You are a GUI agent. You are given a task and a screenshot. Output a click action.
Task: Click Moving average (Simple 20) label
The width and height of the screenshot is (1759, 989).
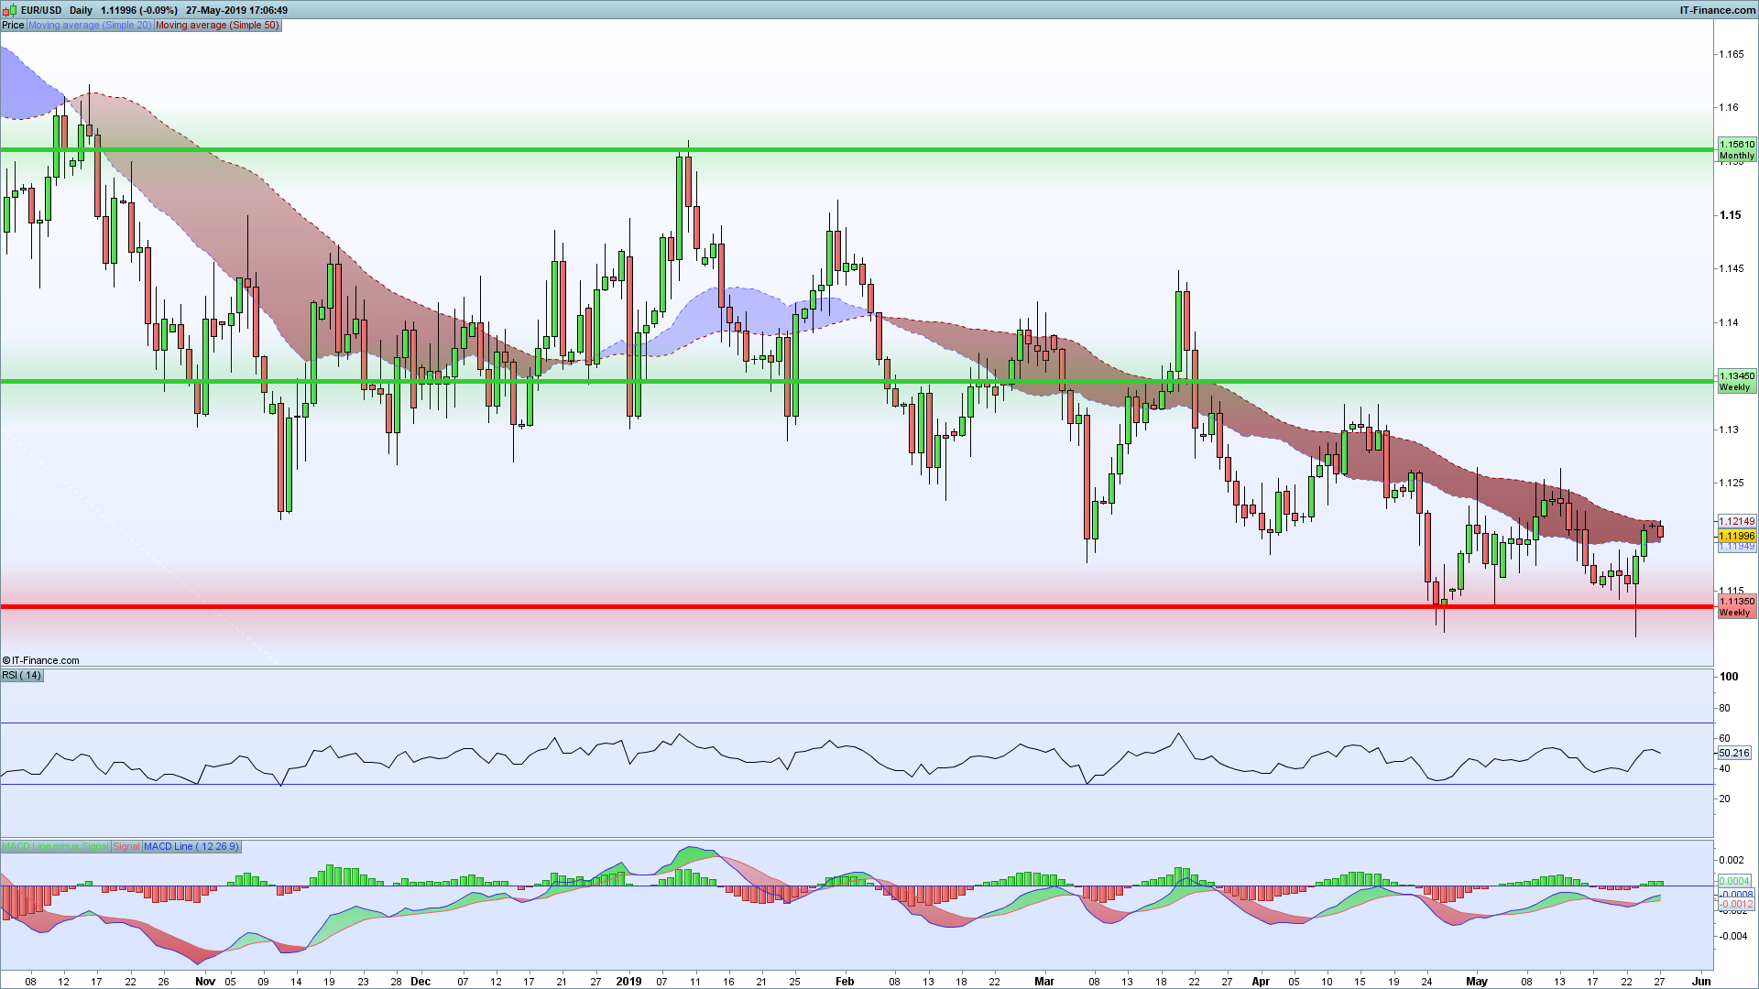pyautogui.click(x=90, y=25)
